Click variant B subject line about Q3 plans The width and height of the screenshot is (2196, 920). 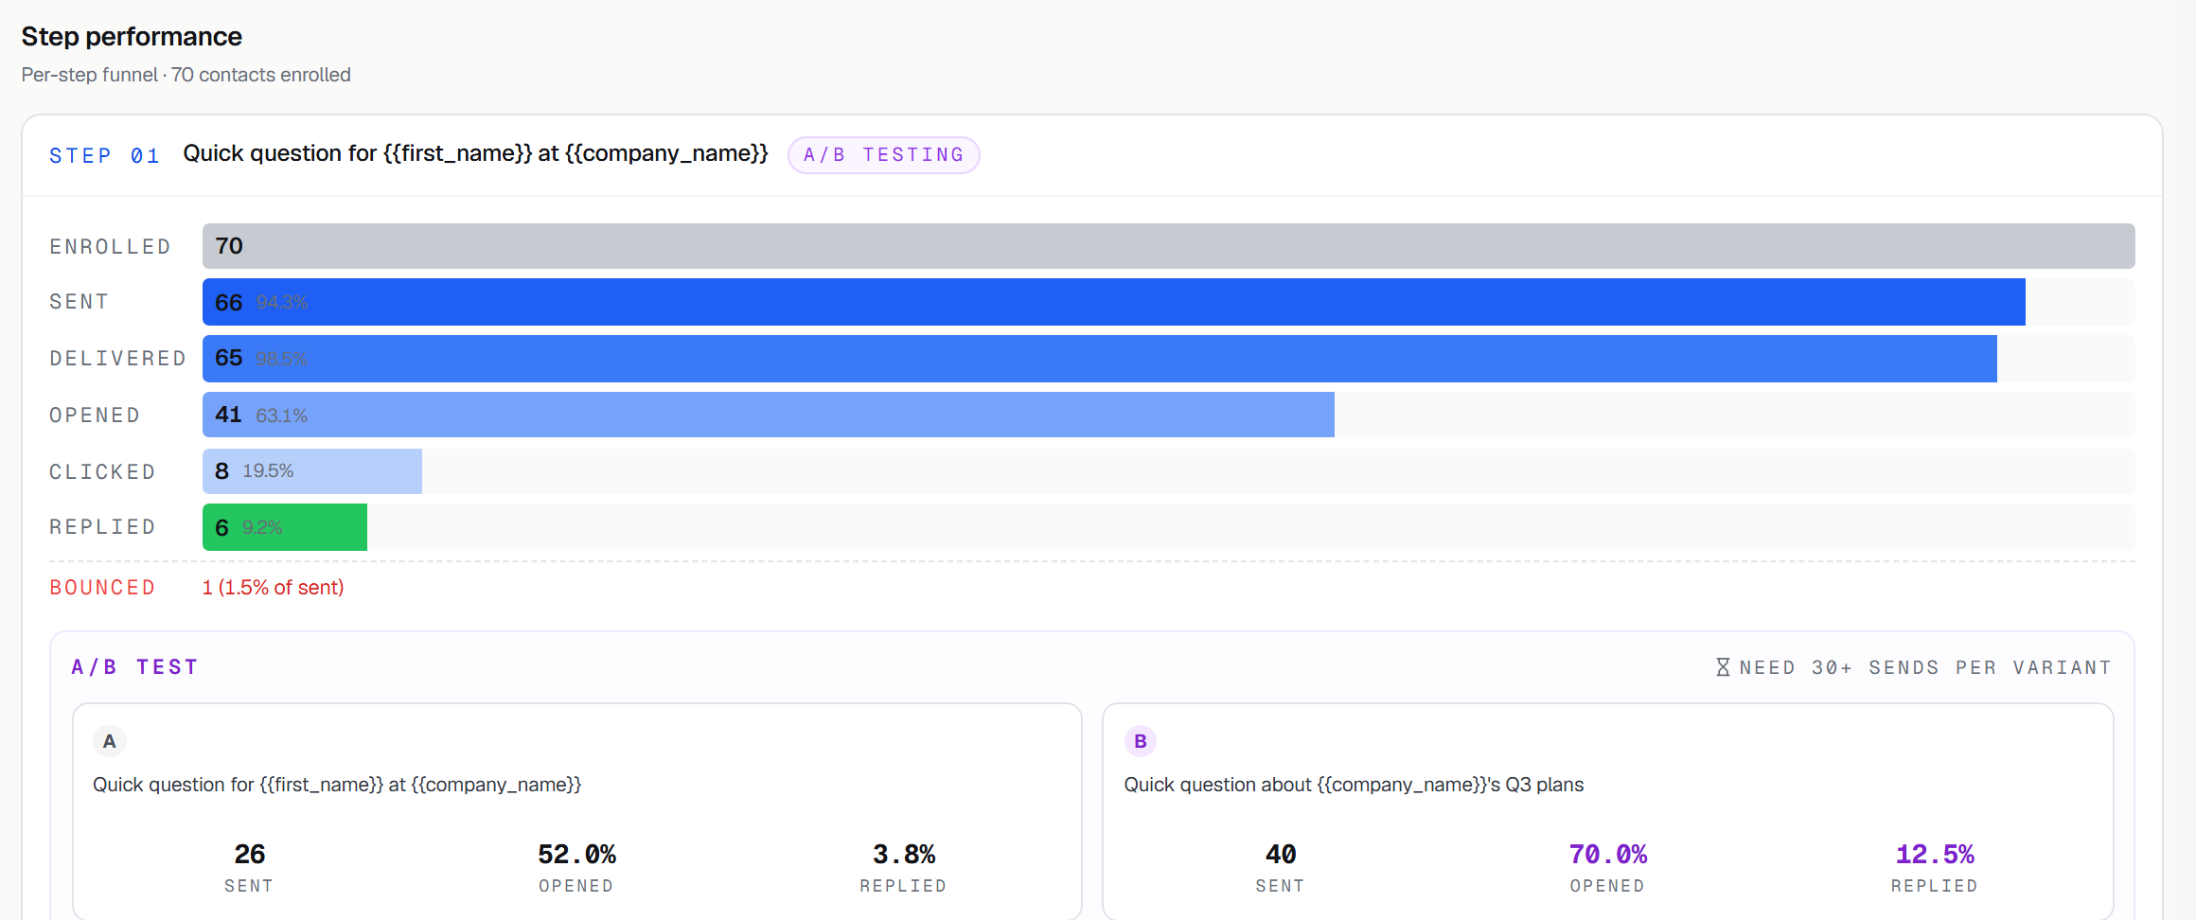1354,785
